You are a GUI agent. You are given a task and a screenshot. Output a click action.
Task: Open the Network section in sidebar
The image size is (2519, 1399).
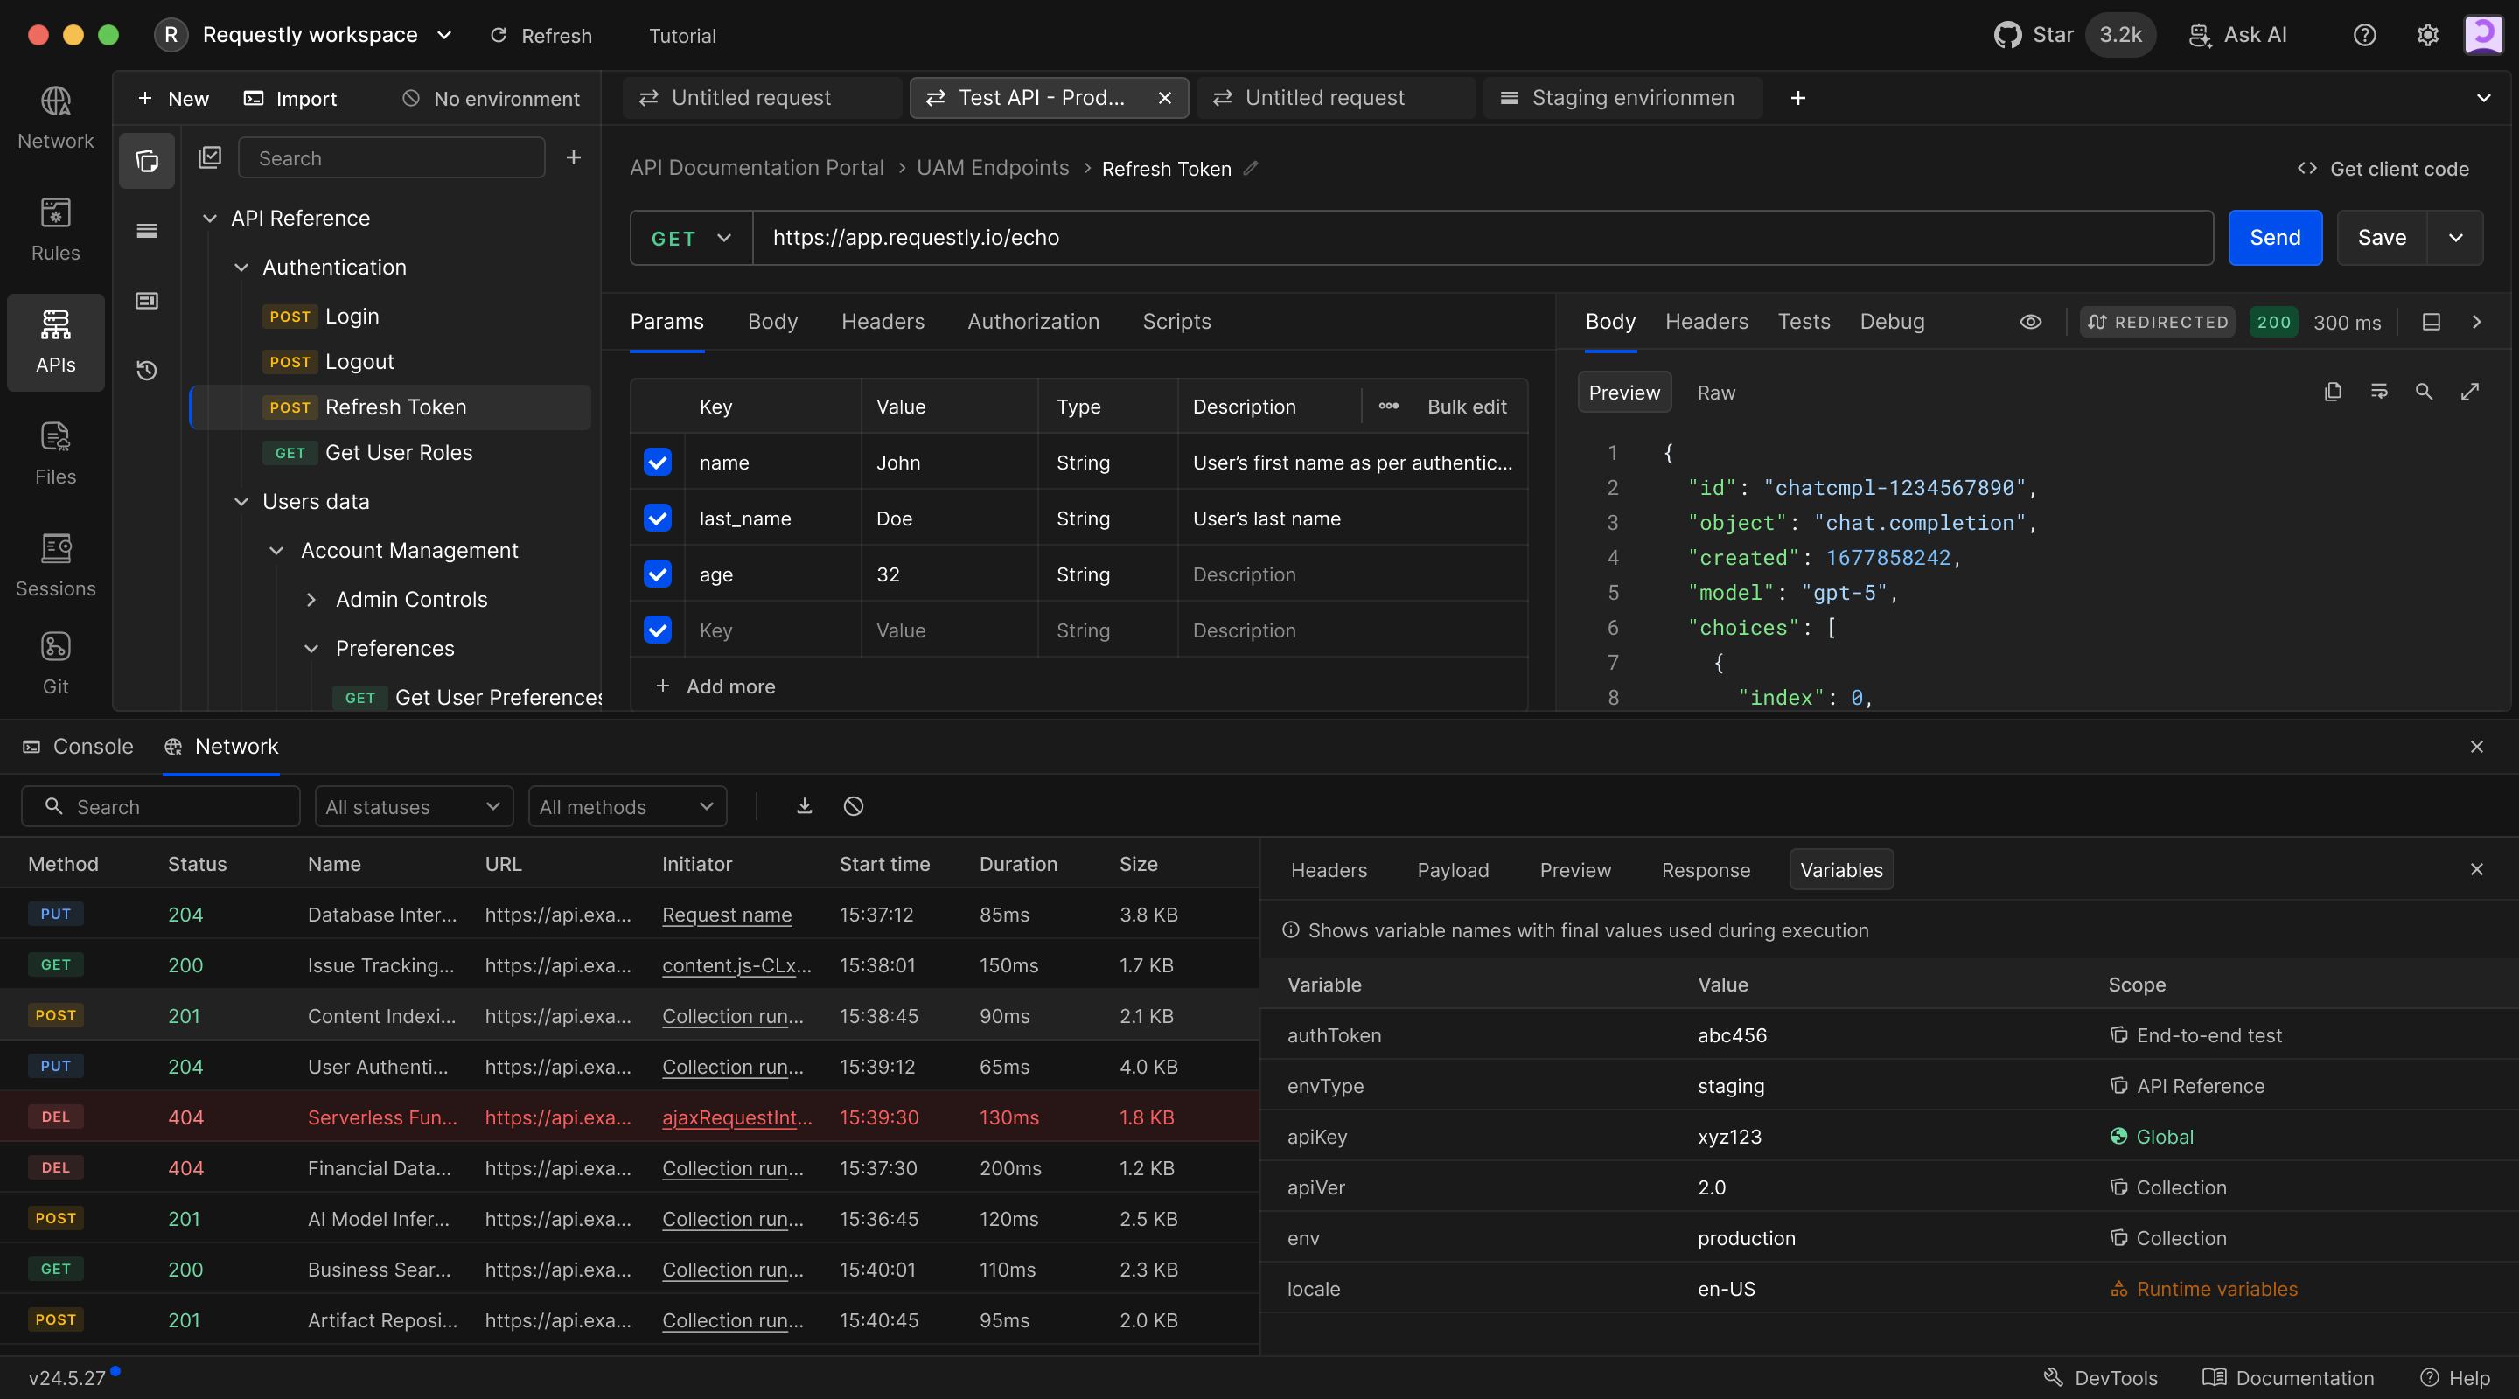pos(56,118)
